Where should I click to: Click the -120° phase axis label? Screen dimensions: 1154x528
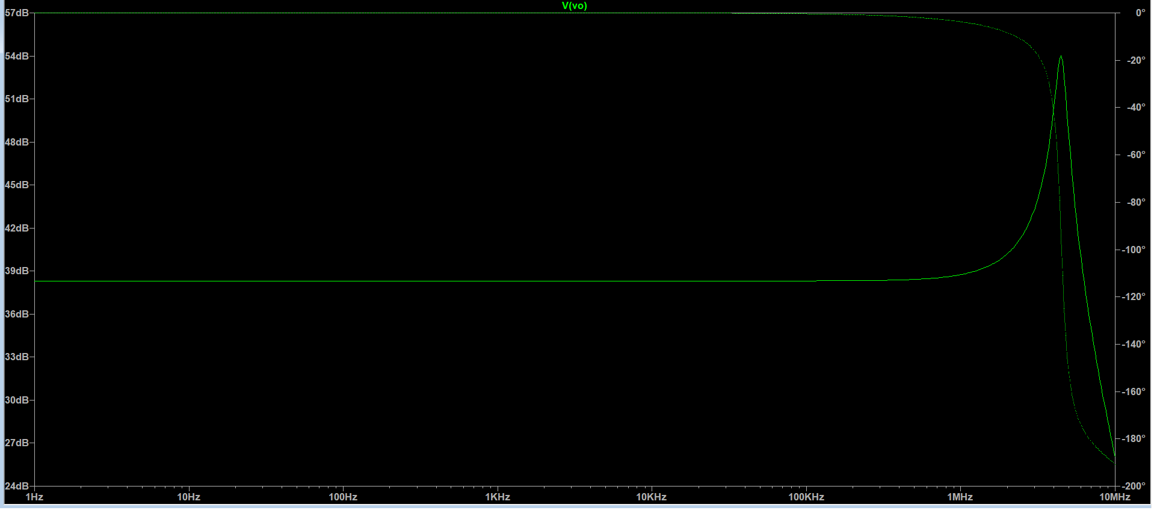1134,296
